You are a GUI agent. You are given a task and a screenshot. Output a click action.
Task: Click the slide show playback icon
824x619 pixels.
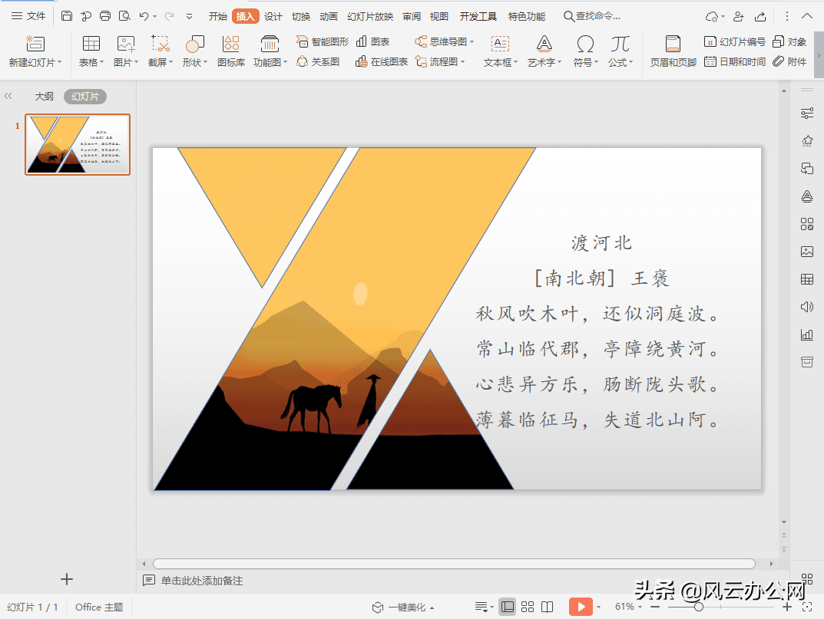[581, 606]
